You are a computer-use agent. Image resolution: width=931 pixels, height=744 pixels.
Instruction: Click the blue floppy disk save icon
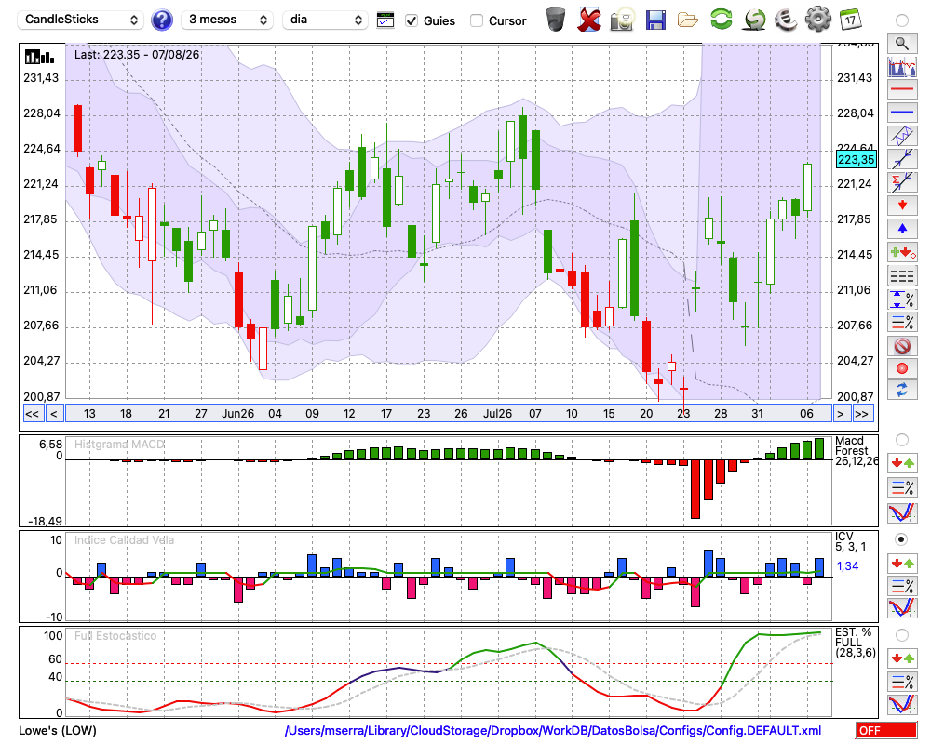tap(655, 20)
